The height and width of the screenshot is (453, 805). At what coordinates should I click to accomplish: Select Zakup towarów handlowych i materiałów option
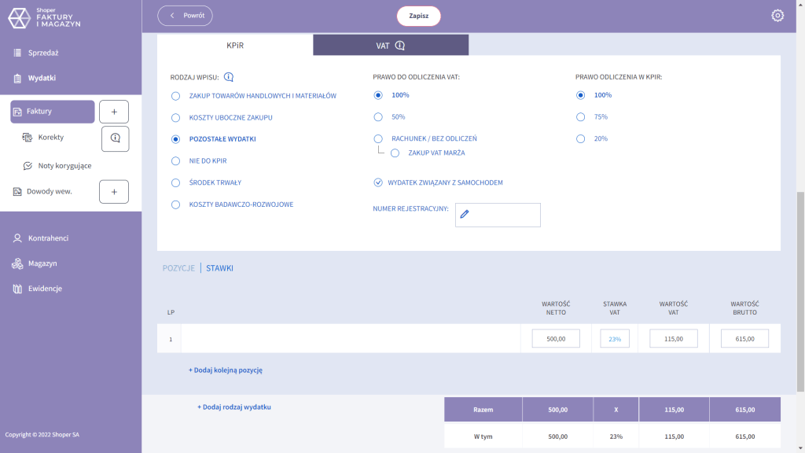click(x=175, y=96)
